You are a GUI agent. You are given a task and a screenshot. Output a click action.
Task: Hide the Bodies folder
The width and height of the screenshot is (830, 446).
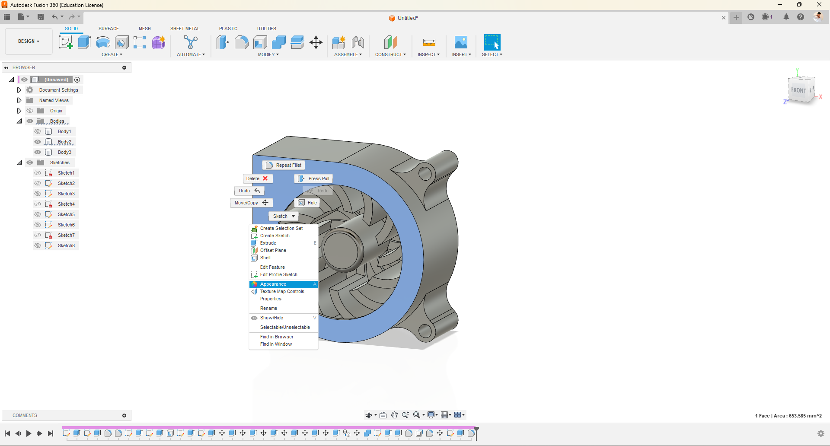tap(30, 121)
